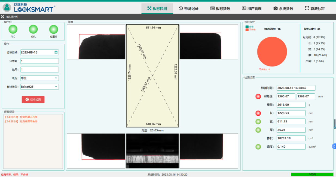The image size is (336, 177).
Task: Click the 100% green progress bar
Action: pos(312,174)
